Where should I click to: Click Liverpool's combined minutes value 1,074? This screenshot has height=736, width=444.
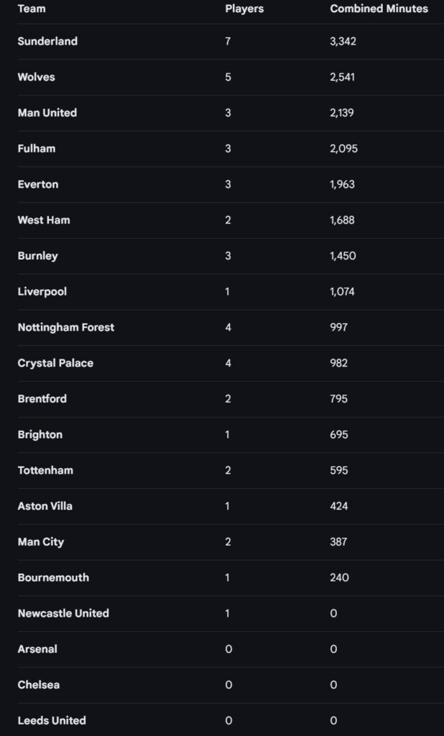point(342,292)
